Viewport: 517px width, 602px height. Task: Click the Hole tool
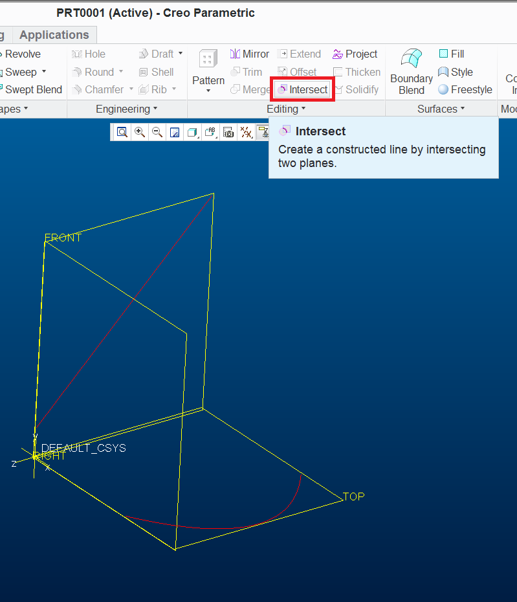tap(88, 54)
